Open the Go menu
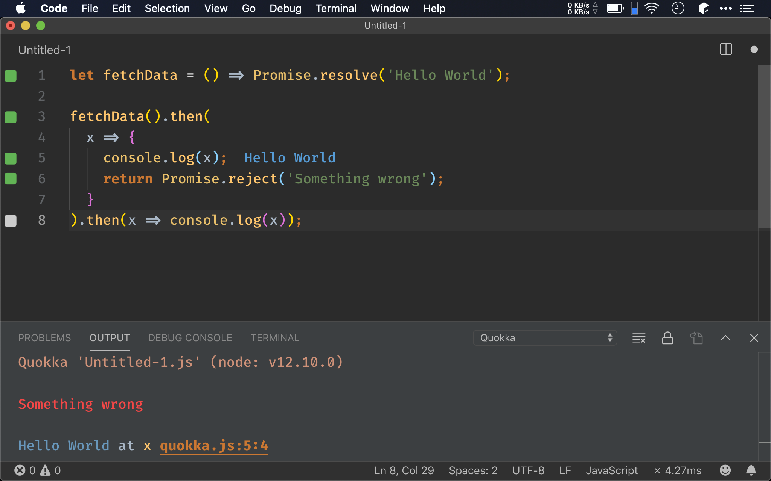Image resolution: width=771 pixels, height=481 pixels. (x=248, y=8)
